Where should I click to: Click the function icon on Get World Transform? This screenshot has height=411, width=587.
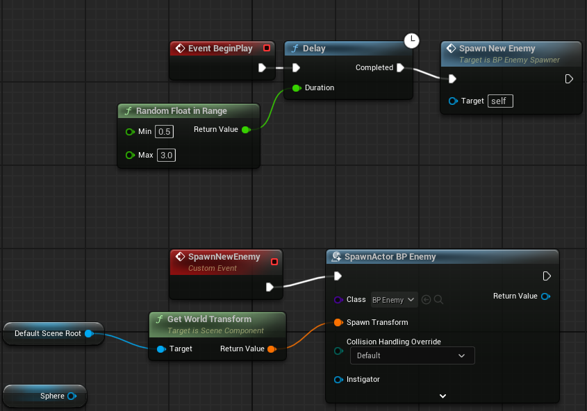click(x=160, y=318)
